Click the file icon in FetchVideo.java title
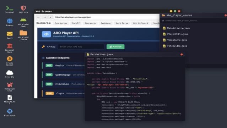 click(88, 55)
